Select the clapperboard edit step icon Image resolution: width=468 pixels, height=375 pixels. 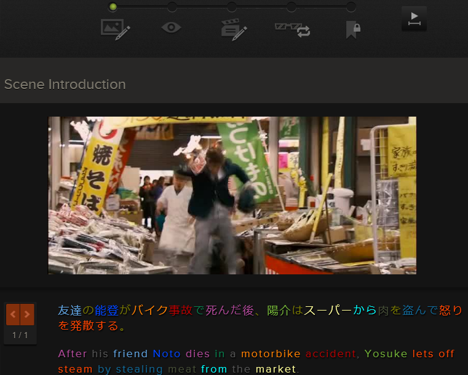[234, 30]
